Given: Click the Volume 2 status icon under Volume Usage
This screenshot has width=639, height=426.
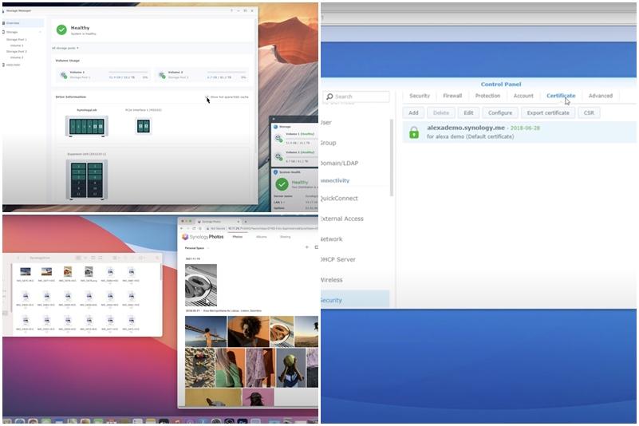Looking at the screenshot, I should (161, 74).
